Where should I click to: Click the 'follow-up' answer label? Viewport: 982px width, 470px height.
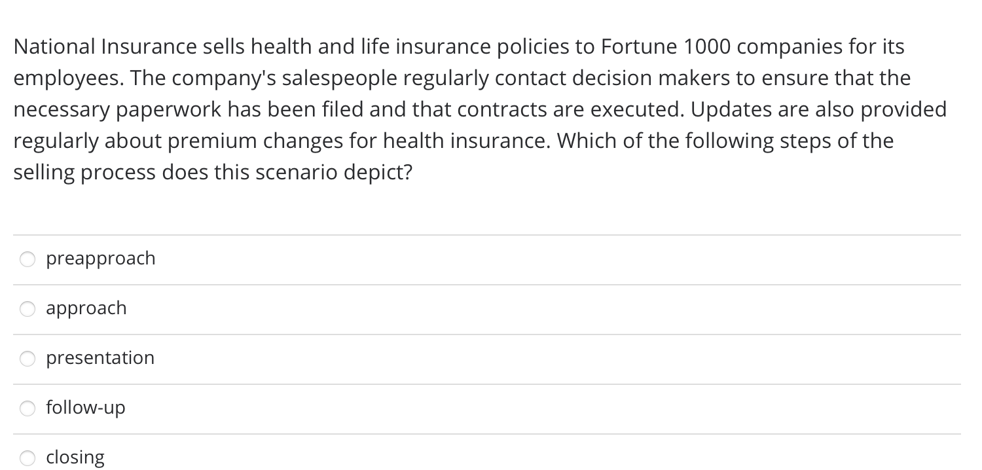click(86, 408)
